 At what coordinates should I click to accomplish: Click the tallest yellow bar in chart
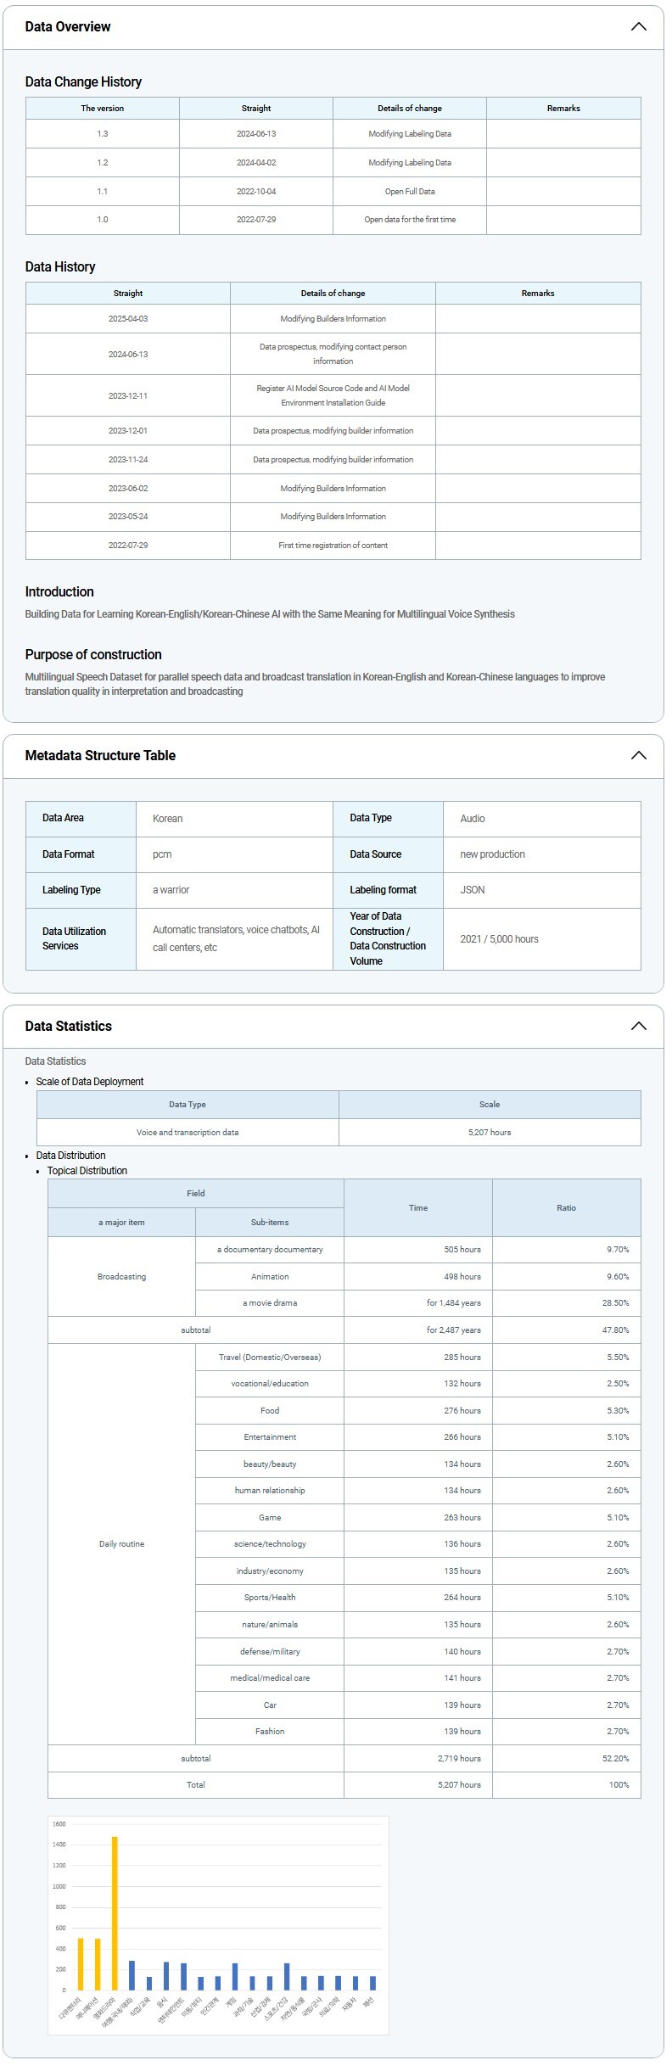[x=115, y=1913]
